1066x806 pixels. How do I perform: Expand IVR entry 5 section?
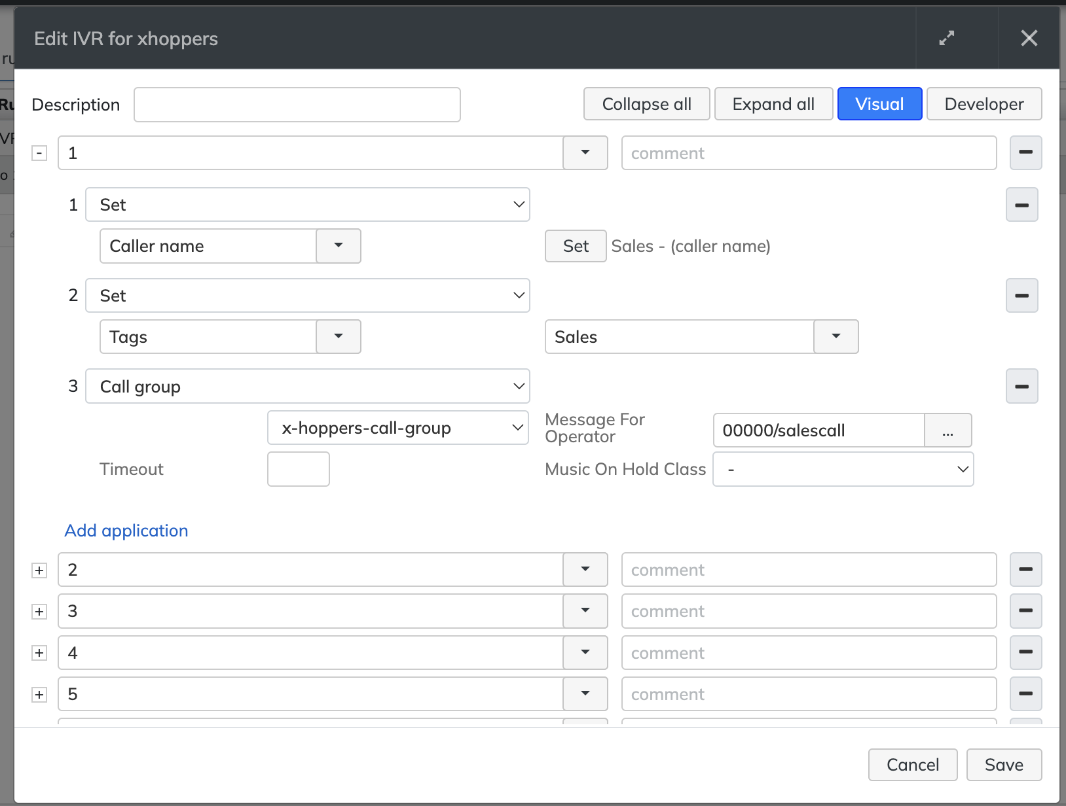pos(39,695)
